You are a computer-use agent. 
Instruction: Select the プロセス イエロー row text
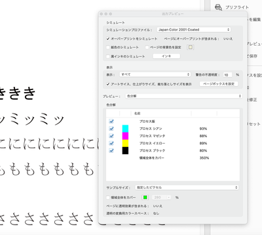153,143
